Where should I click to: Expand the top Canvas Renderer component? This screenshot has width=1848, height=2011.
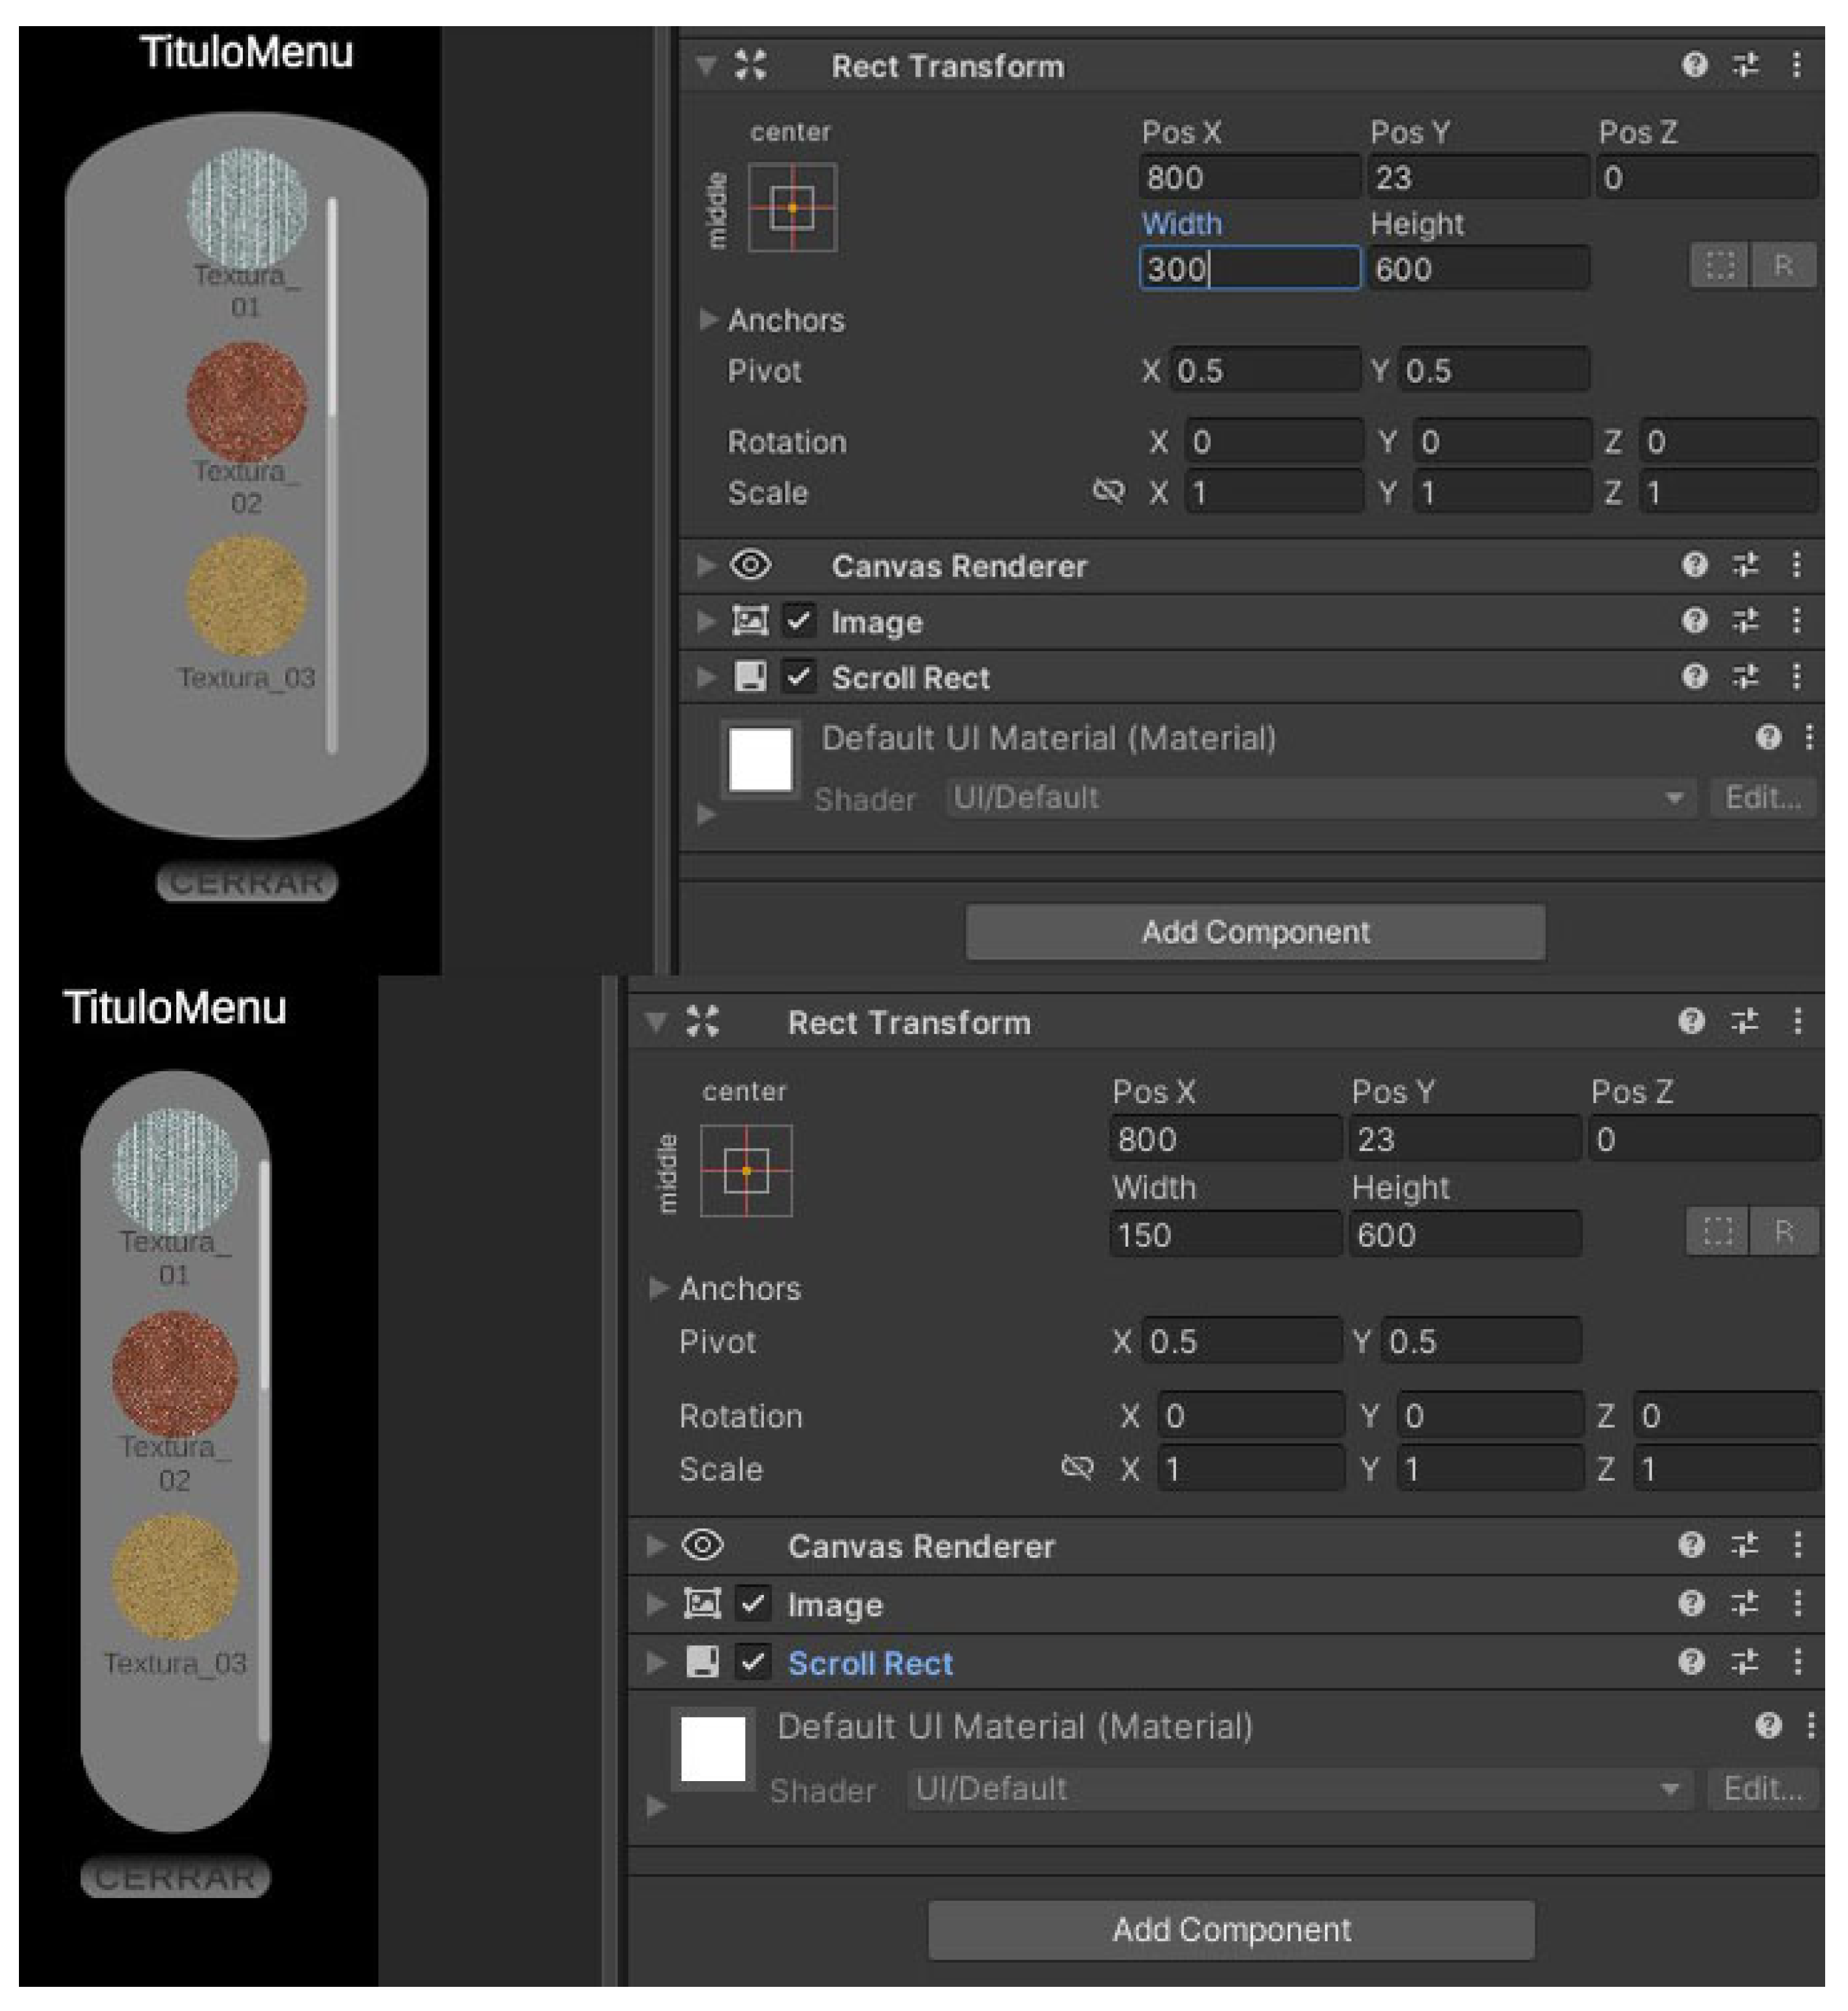coord(706,565)
